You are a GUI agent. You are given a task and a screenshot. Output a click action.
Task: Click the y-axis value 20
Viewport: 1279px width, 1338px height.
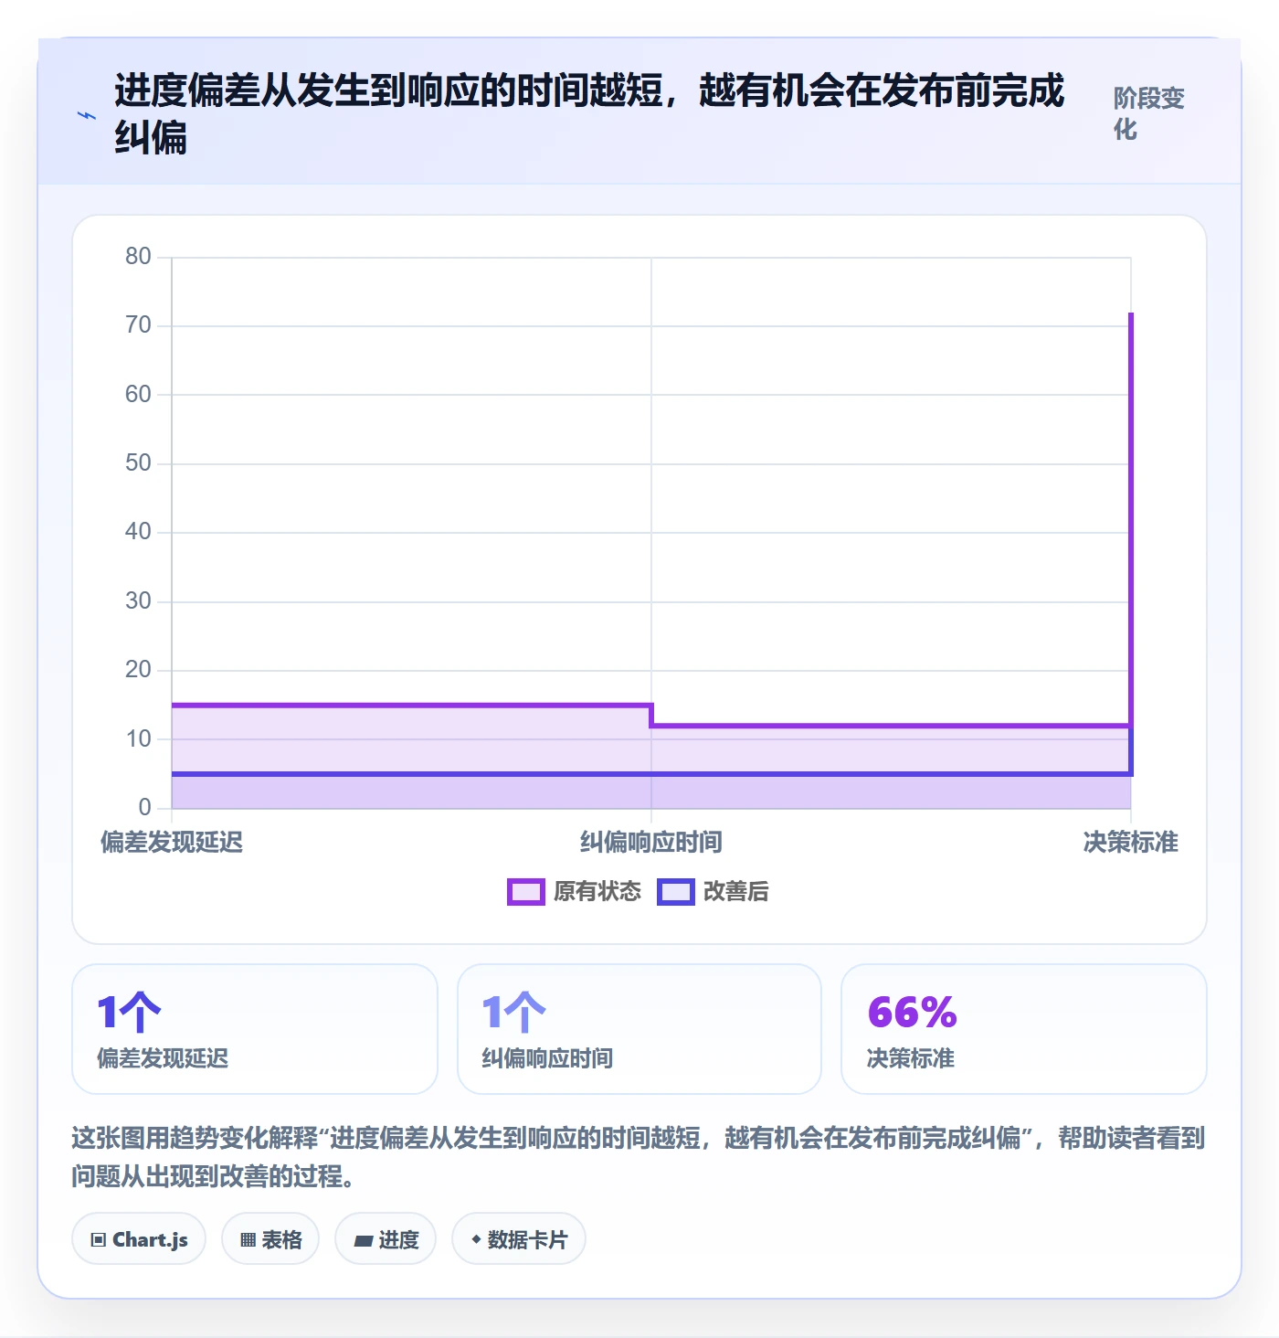point(139,670)
